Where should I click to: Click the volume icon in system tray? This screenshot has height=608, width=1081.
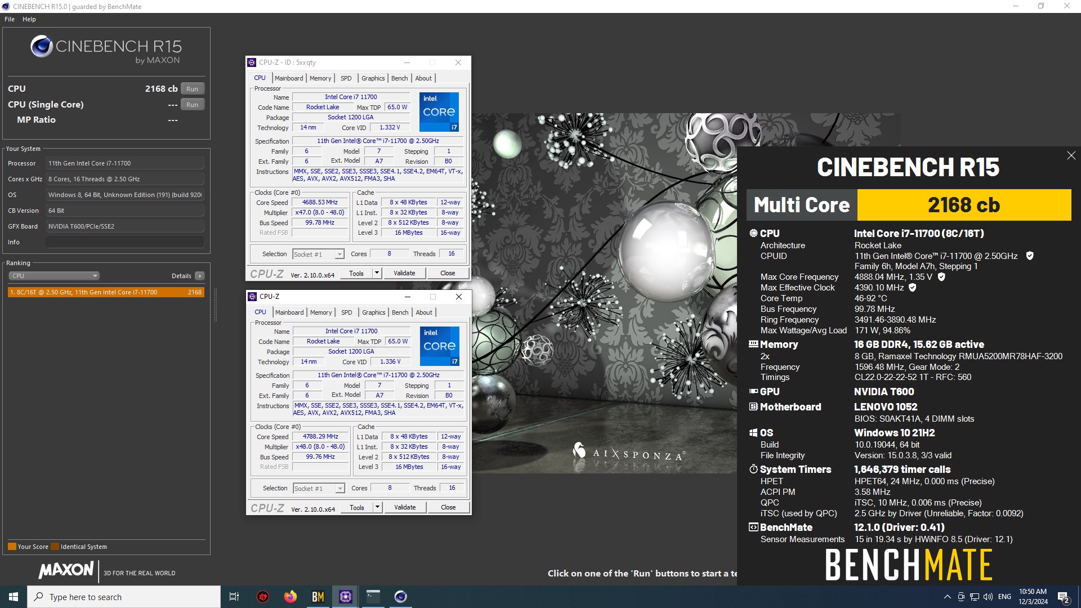pos(988,597)
